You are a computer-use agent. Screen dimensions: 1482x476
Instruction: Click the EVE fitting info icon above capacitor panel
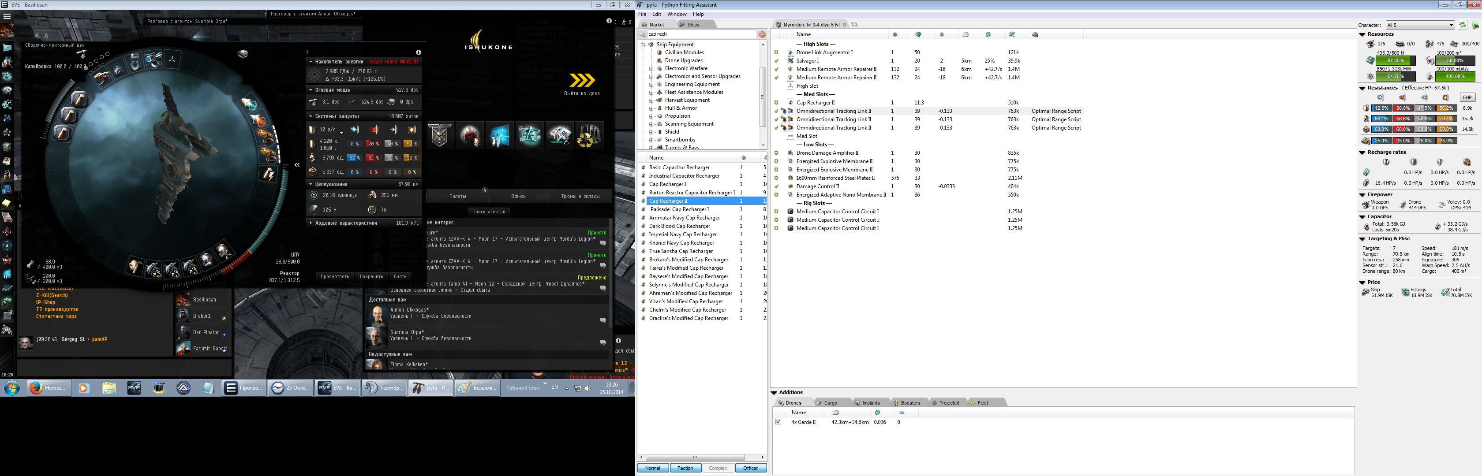[x=418, y=52]
